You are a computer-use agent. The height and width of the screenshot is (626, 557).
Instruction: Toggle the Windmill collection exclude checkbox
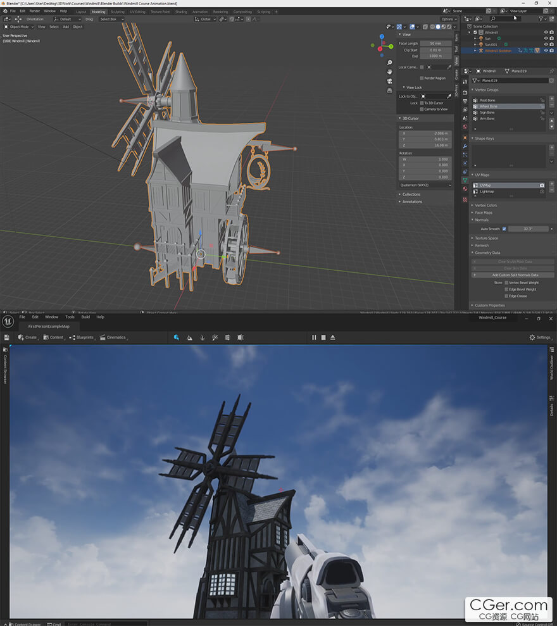click(x=475, y=32)
